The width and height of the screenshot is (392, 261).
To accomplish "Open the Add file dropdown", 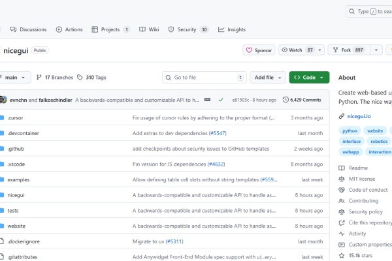I will coord(268,78).
